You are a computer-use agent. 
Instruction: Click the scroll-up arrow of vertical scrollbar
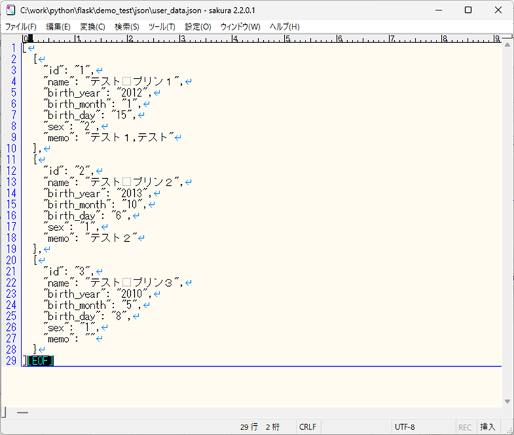507,38
